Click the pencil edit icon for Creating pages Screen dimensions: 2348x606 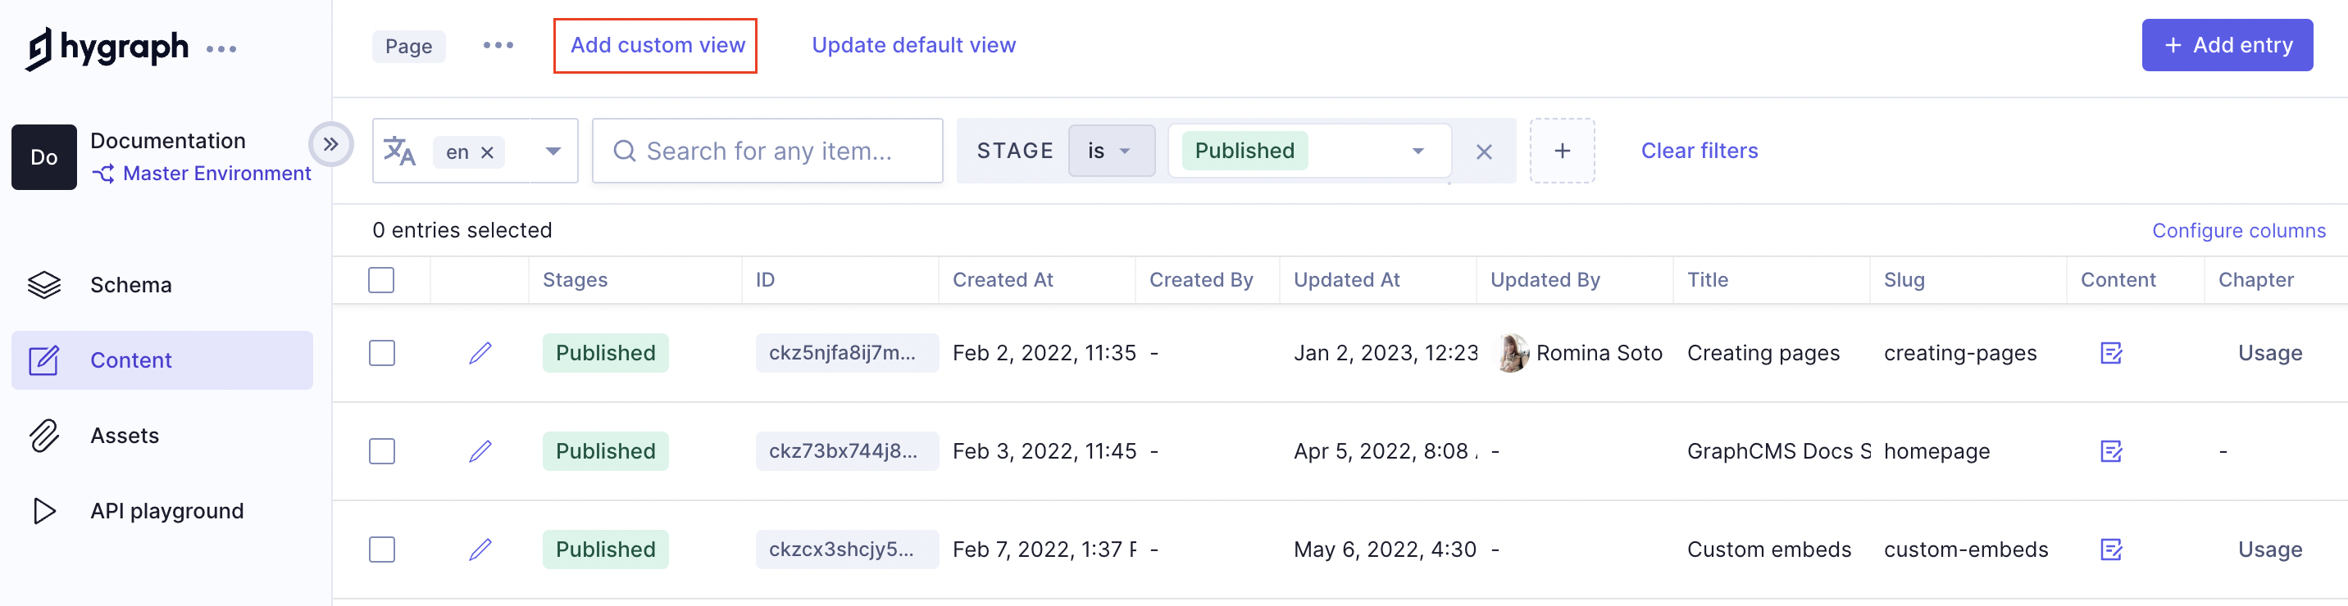(480, 353)
